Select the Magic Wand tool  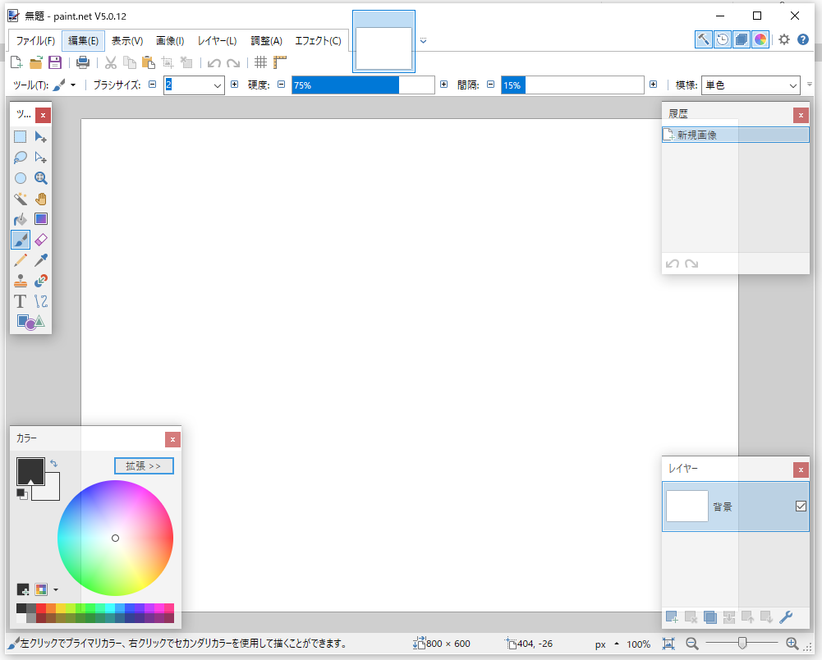coord(20,199)
